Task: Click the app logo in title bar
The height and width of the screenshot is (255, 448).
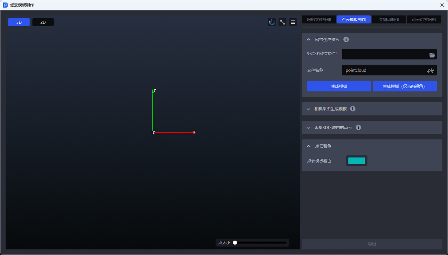Action: 5,5
